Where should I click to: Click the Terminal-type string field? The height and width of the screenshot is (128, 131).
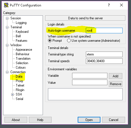104,54
